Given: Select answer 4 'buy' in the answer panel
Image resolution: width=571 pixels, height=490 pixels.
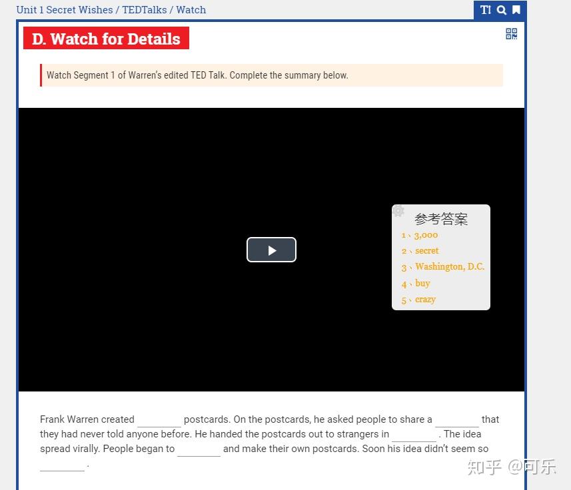Looking at the screenshot, I should tap(422, 283).
